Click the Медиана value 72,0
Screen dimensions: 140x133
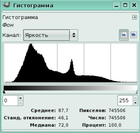point(63,125)
